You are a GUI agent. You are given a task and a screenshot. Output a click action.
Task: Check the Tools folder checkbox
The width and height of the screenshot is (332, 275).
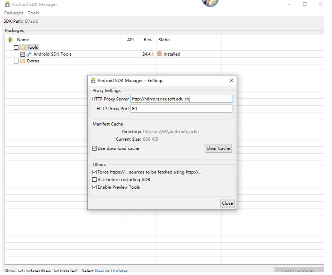[16, 47]
